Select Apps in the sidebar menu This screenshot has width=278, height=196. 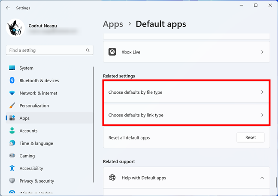point(24,118)
